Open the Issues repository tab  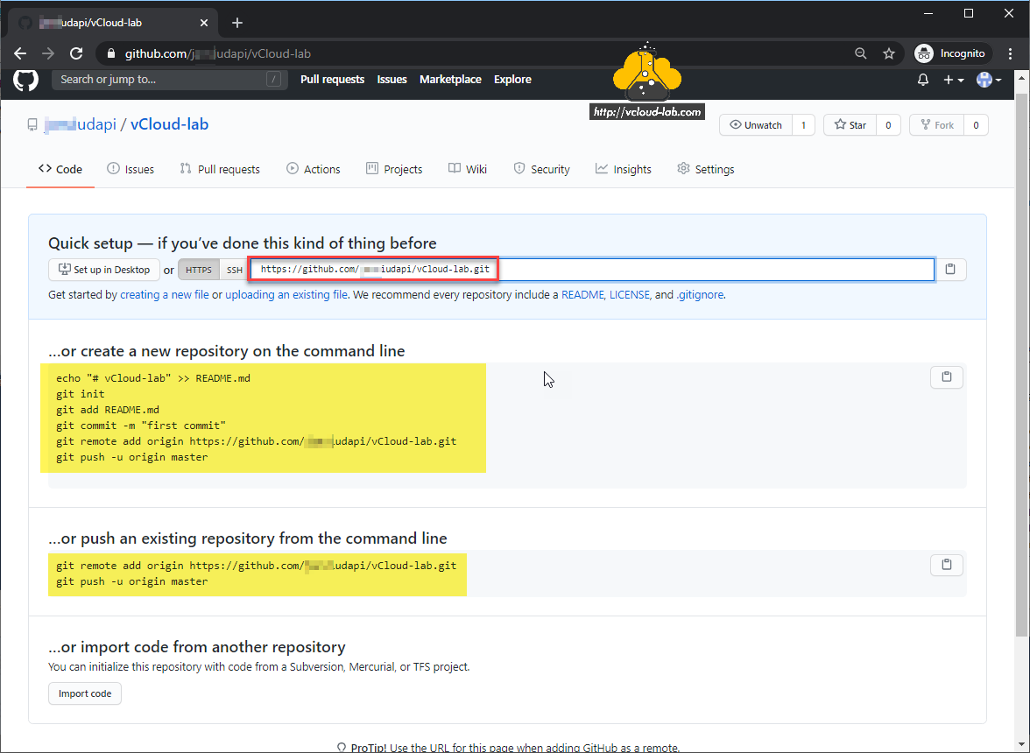tap(131, 169)
